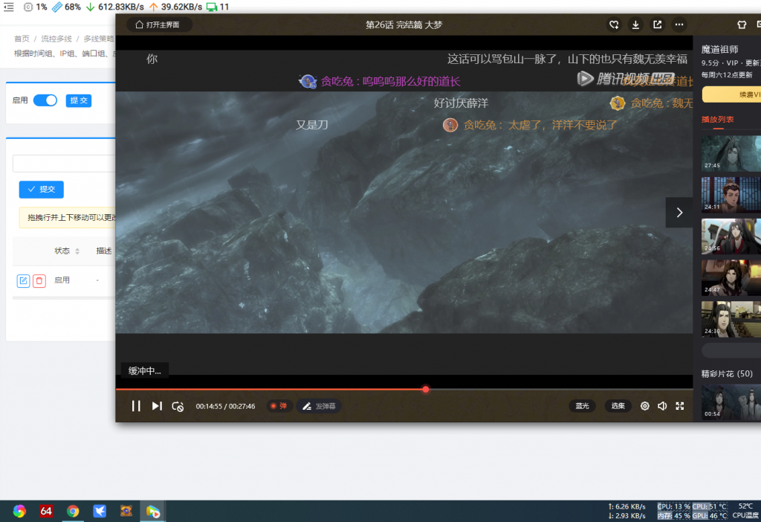Play the episode thumbnail labeled 24:11
The height and width of the screenshot is (522, 761).
pos(731,195)
